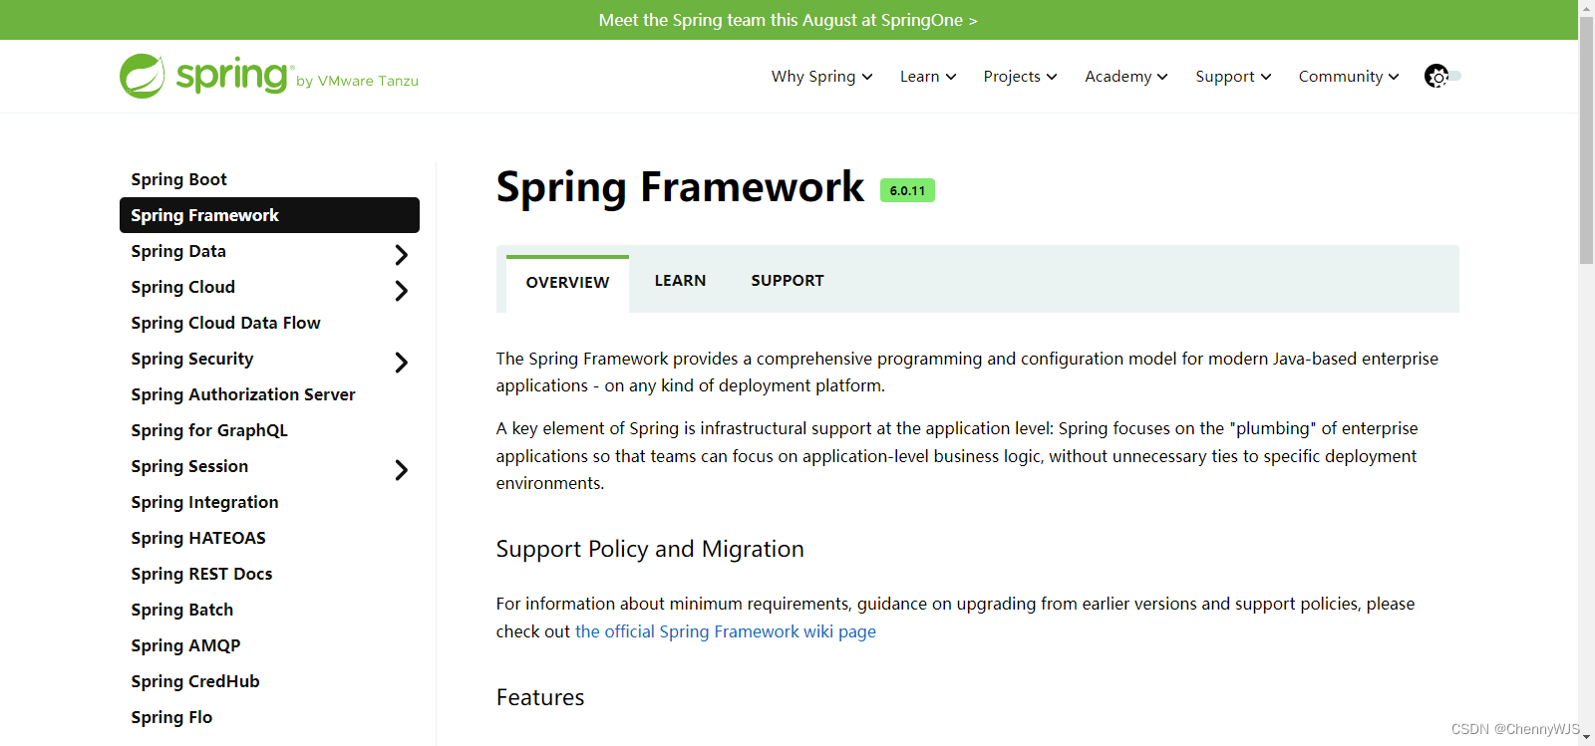
Task: Click the 6.0.11 version badge
Action: (x=907, y=190)
